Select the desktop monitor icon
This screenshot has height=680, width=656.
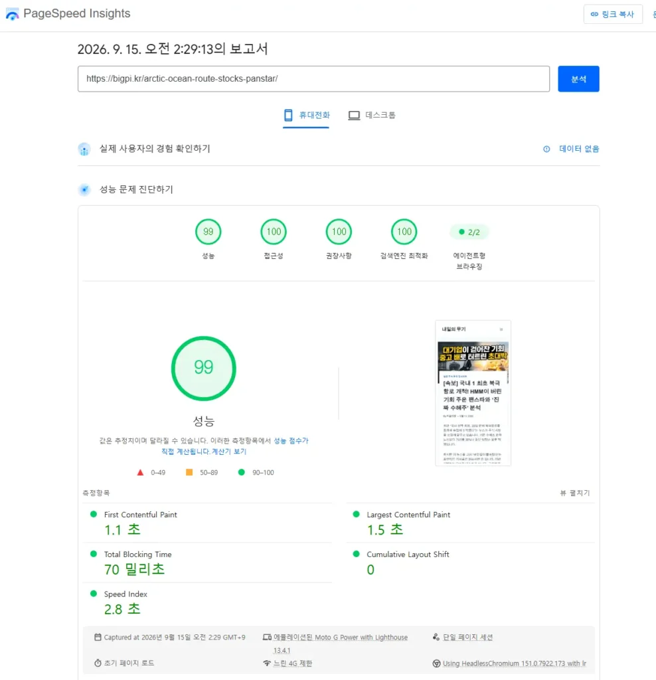[x=355, y=116]
